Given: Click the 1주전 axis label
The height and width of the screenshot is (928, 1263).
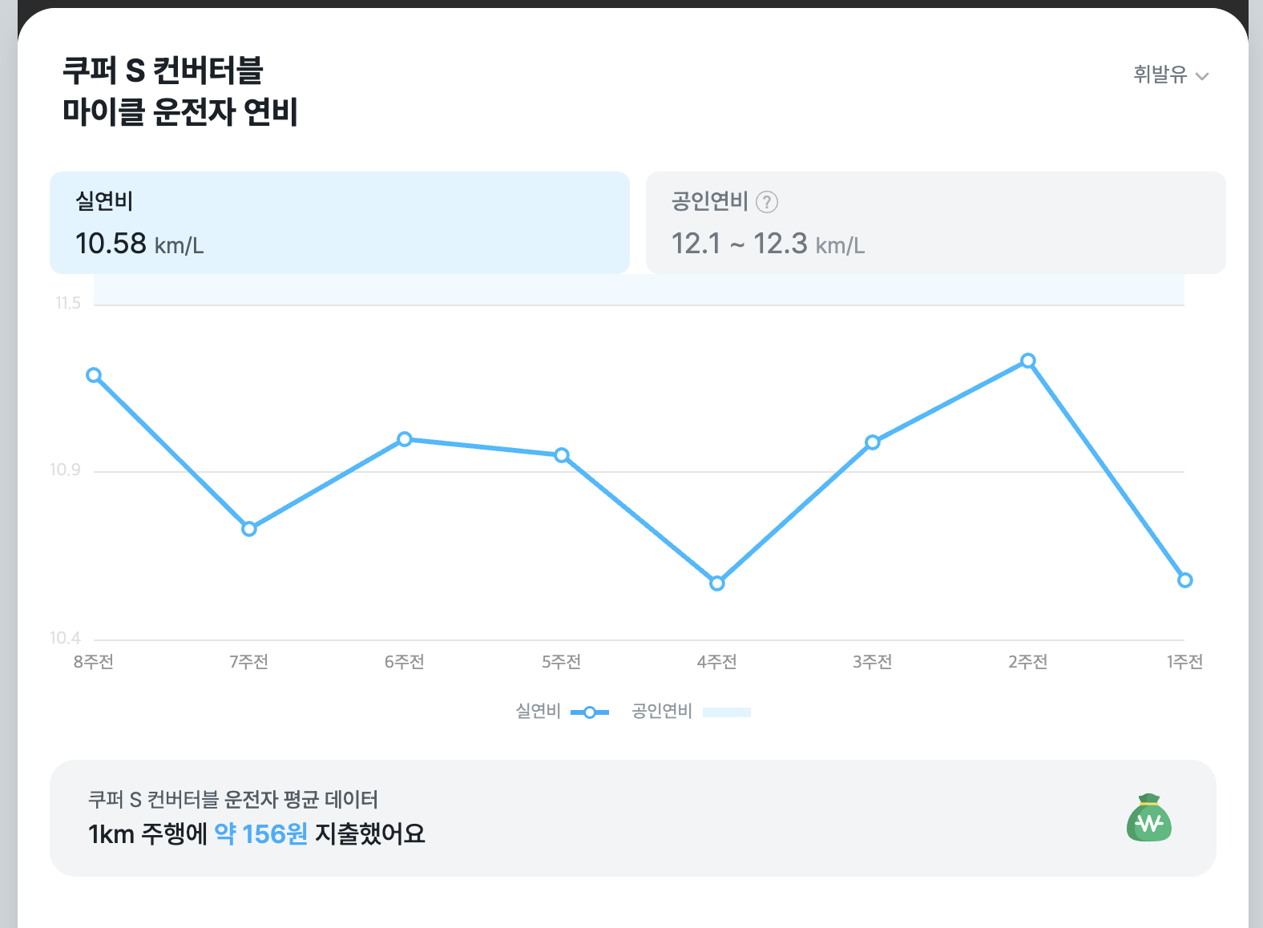Looking at the screenshot, I should point(1185,662).
